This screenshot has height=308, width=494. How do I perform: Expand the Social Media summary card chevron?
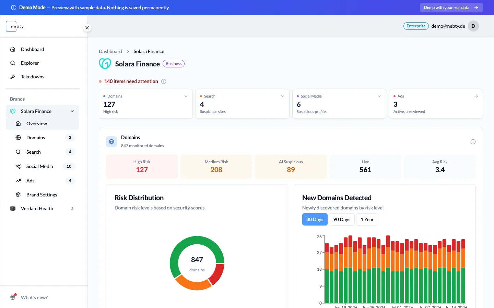tap(379, 96)
